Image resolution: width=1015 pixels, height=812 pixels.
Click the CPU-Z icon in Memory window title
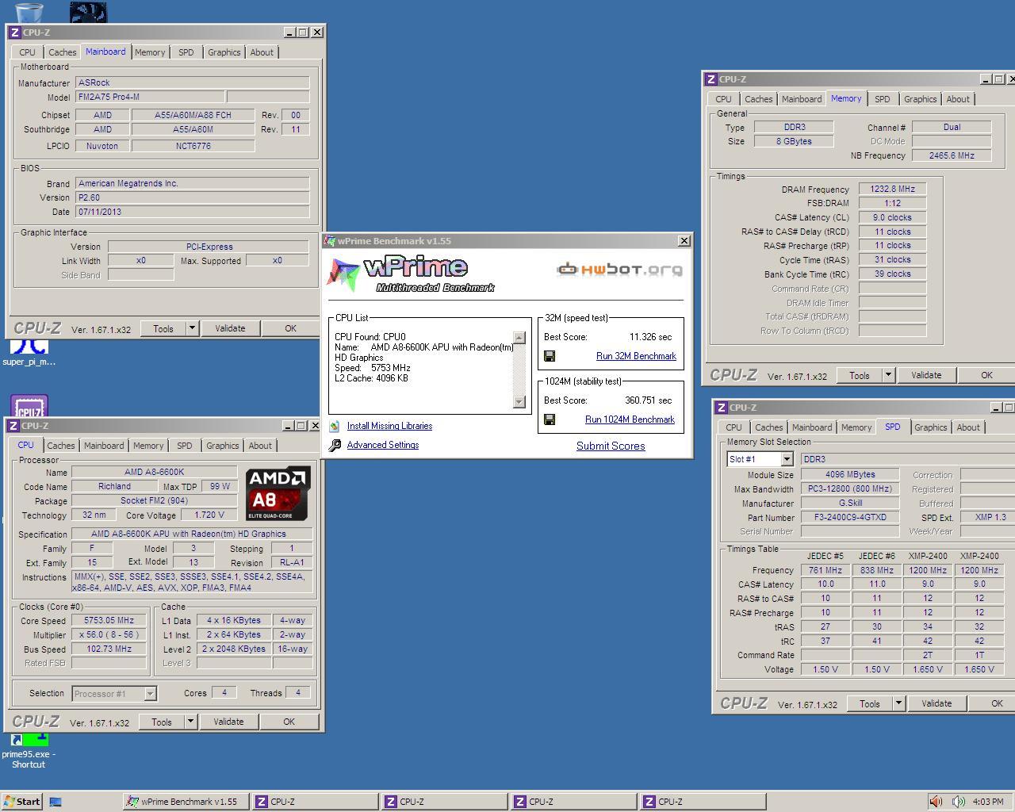click(x=711, y=79)
